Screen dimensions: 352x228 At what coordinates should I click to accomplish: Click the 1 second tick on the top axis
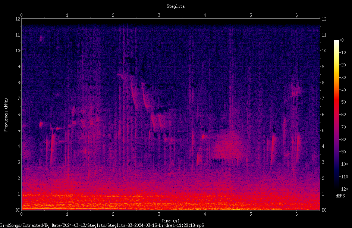click(x=67, y=15)
